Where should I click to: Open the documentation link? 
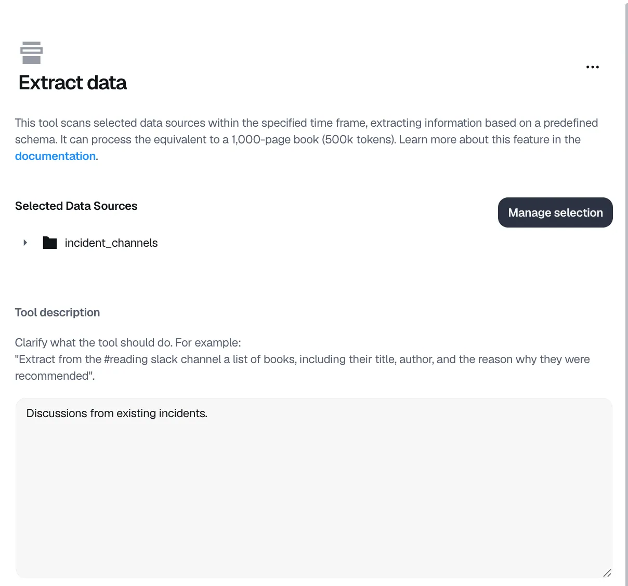(x=55, y=156)
